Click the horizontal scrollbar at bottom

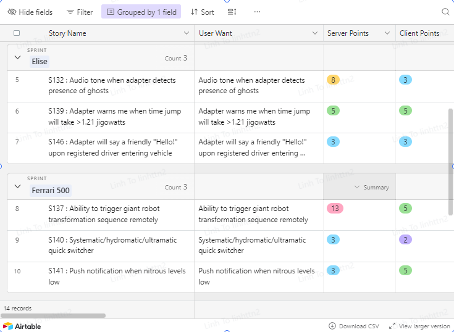(x=56, y=315)
